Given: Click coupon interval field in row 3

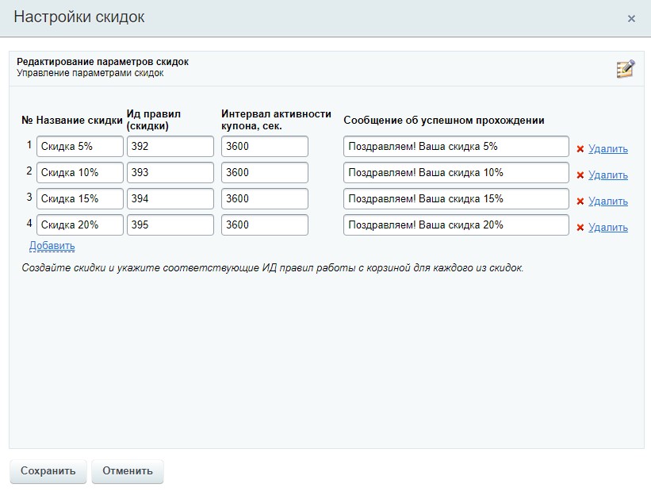Looking at the screenshot, I should pyautogui.click(x=265, y=199).
